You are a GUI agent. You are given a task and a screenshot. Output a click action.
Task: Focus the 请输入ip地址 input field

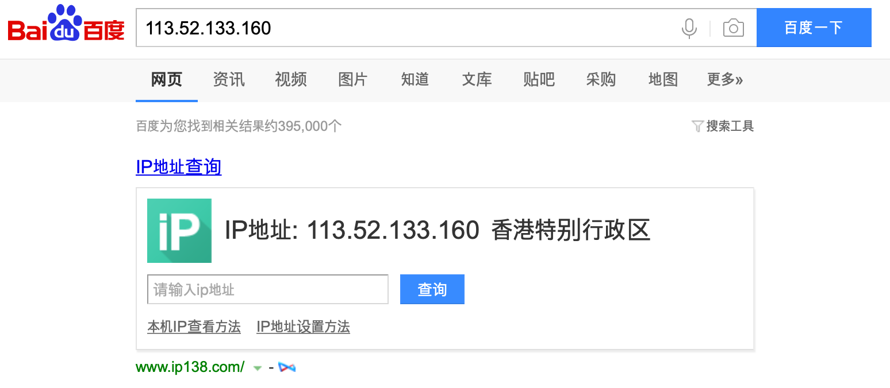pyautogui.click(x=268, y=289)
